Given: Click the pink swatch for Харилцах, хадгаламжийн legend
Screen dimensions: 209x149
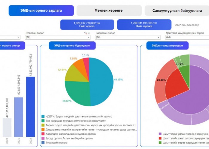Looking at the screenshot, I should [x=43, y=134].
